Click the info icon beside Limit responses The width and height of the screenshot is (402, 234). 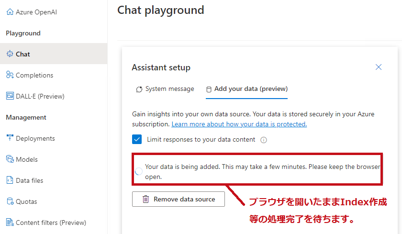pyautogui.click(x=264, y=140)
